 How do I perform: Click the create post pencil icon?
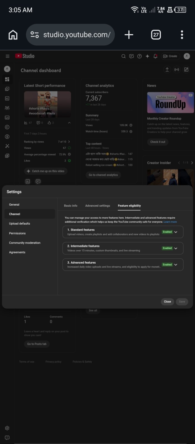(x=186, y=70)
